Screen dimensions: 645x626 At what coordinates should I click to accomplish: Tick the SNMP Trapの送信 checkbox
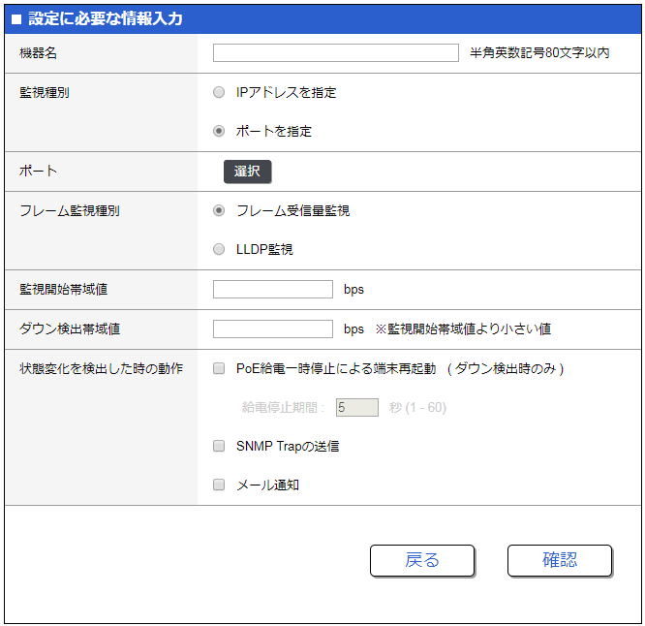(x=219, y=447)
